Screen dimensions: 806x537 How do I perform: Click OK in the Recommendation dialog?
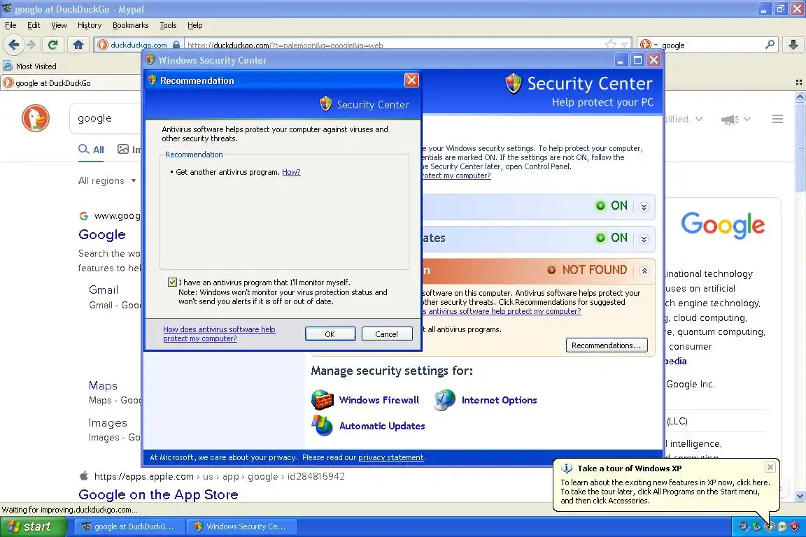point(330,334)
